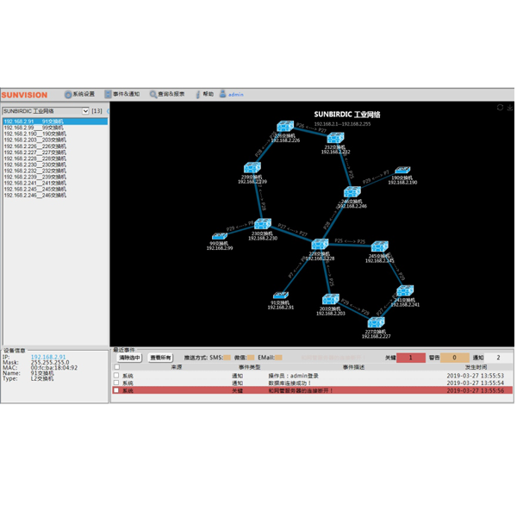The image size is (517, 517).
Task: Select the 226交换机 switch node in topology
Action: 285,127
